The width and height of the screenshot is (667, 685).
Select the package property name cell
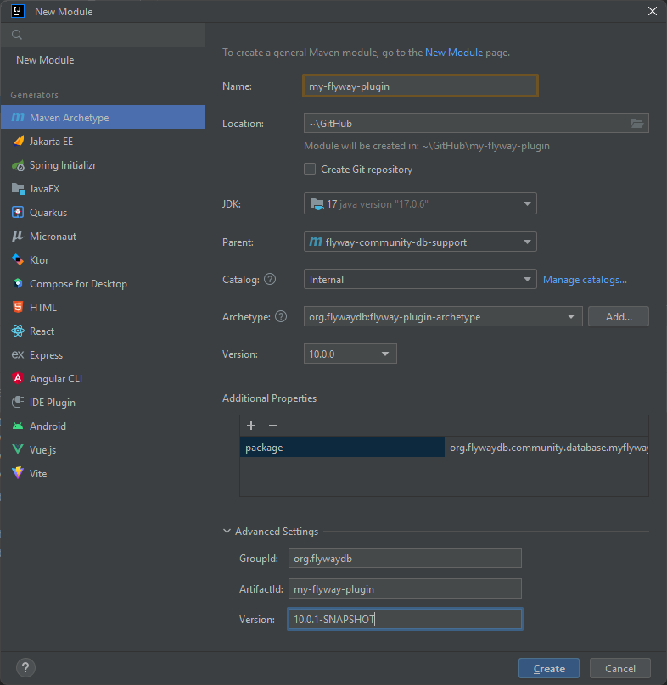342,447
